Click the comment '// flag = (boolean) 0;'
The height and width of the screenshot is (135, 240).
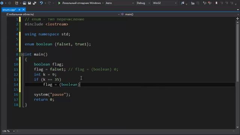[x=93, y=69]
